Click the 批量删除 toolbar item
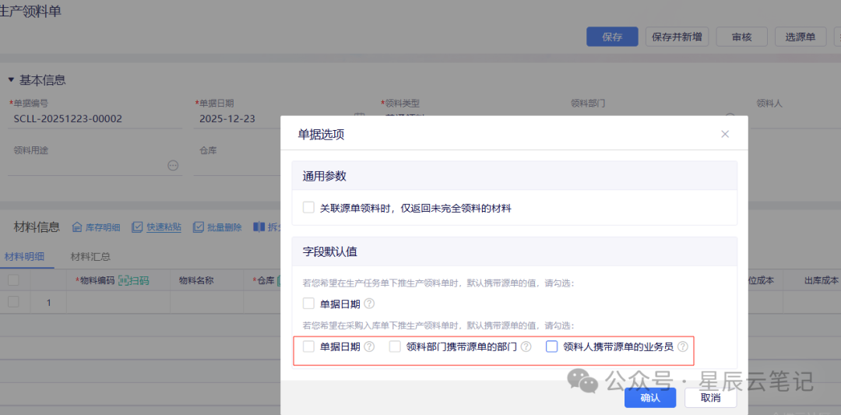The width and height of the screenshot is (841, 415). 217,227
